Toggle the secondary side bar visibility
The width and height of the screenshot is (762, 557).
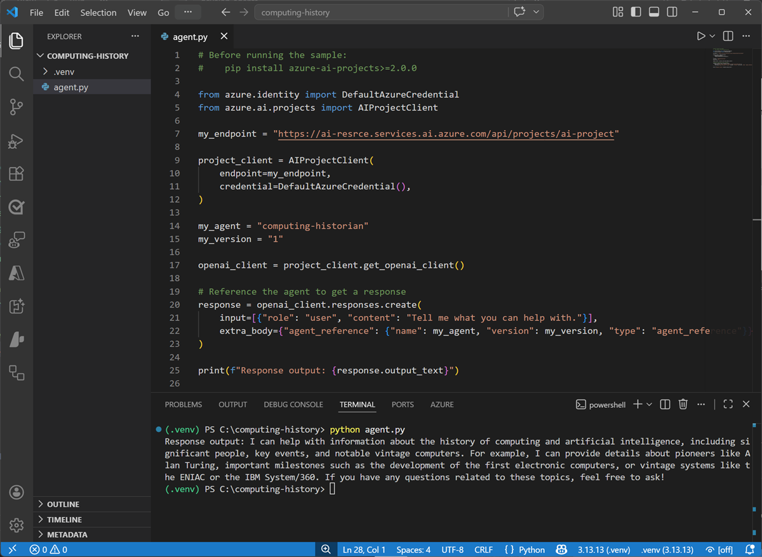click(672, 12)
